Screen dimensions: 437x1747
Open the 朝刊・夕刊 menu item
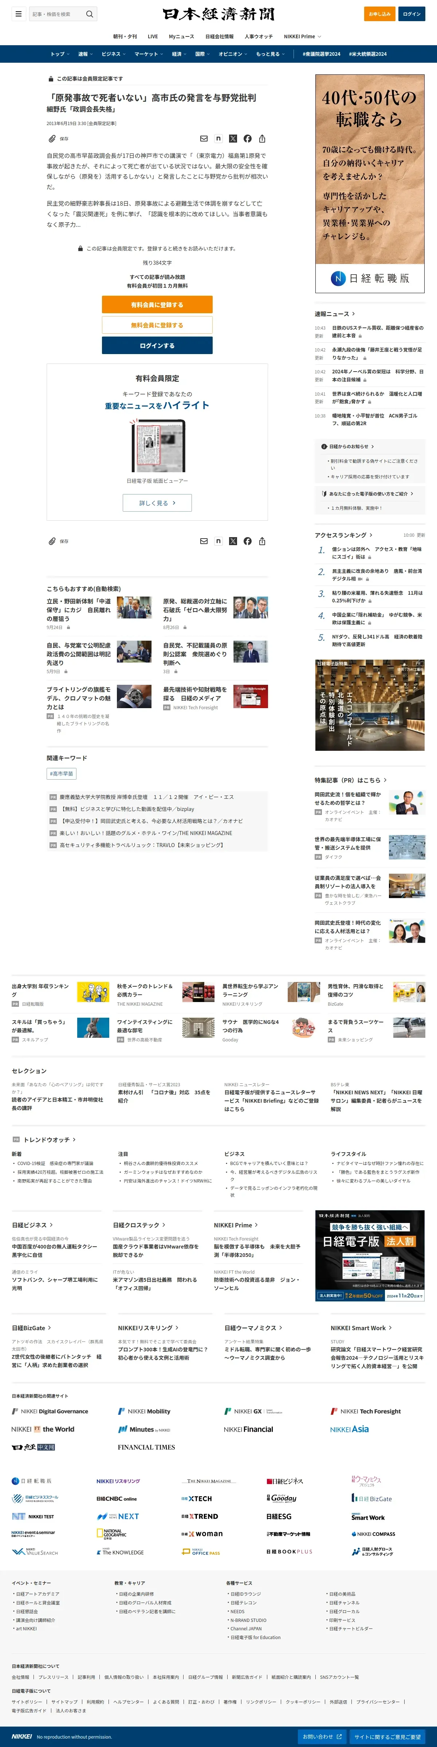click(x=125, y=36)
